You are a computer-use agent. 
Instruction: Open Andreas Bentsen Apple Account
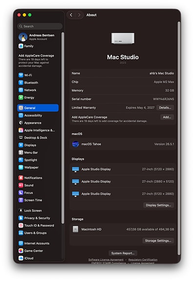coord(37,37)
